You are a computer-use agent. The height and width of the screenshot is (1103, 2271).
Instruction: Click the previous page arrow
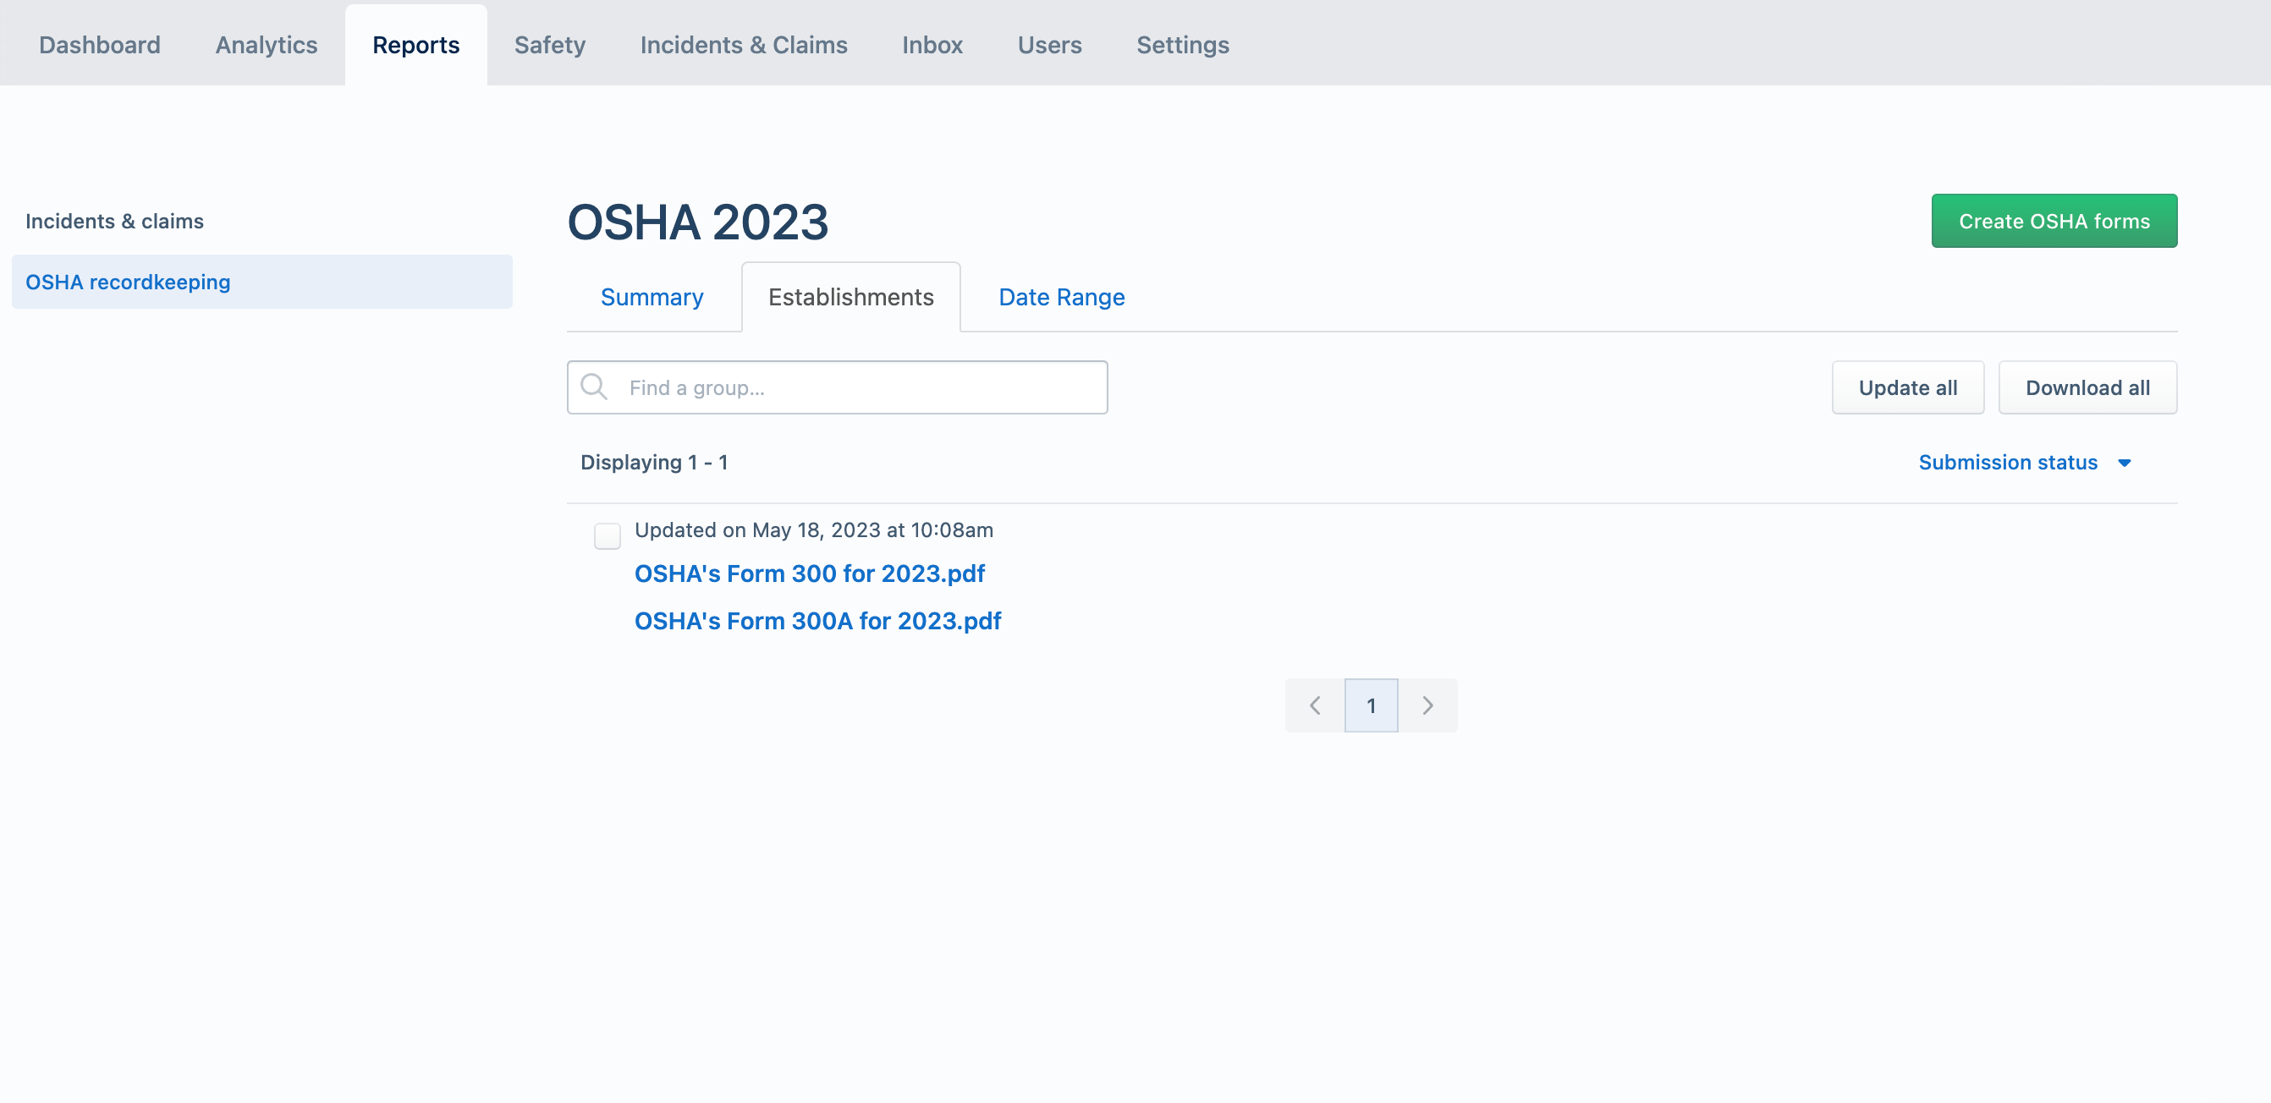point(1315,705)
